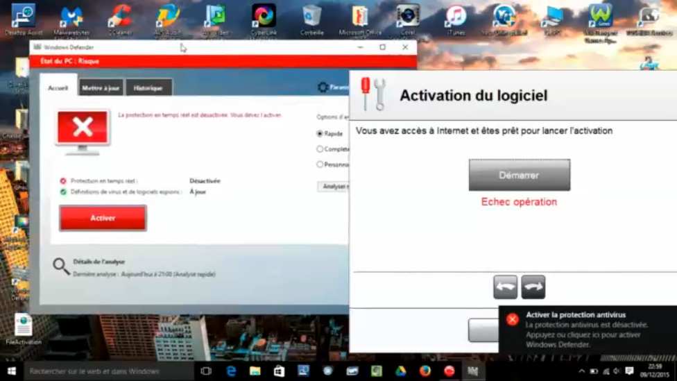This screenshot has height=381, width=677.
Task: Click the screwdriver and wrench activation icon
Action: [373, 94]
